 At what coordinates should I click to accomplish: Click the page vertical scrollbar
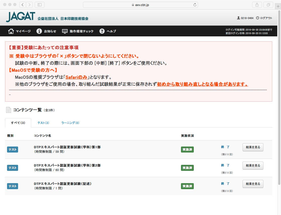[x=279, y=98]
